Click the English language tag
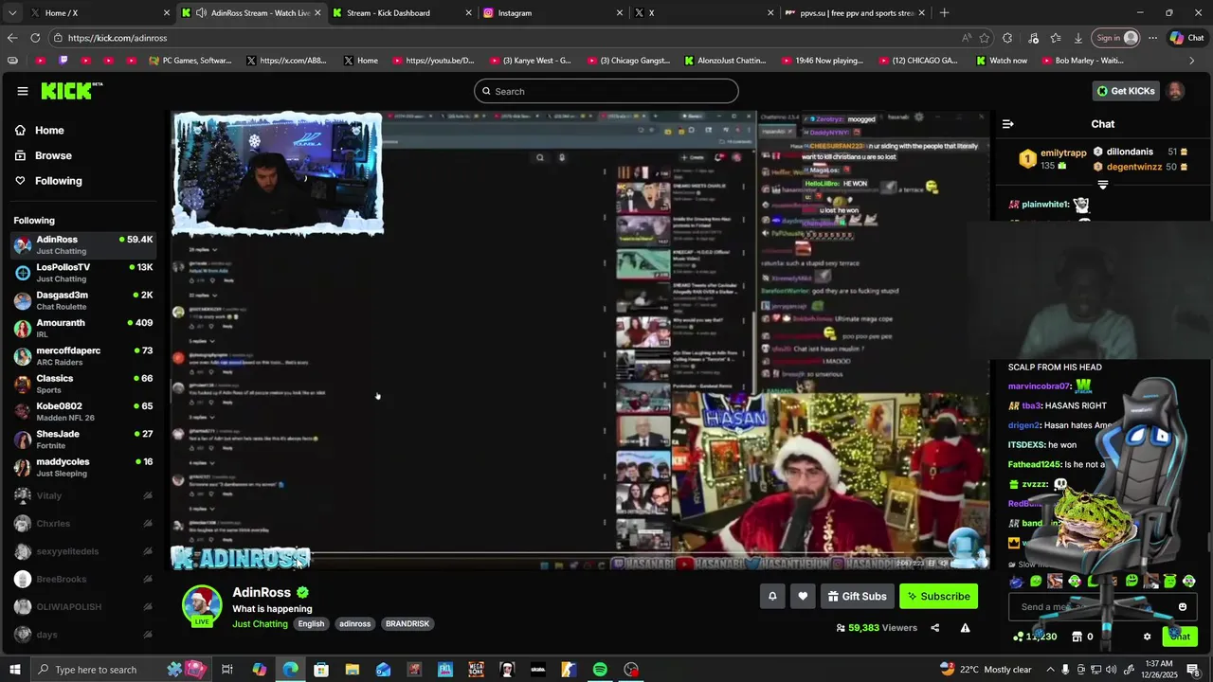The height and width of the screenshot is (682, 1213). 311,624
